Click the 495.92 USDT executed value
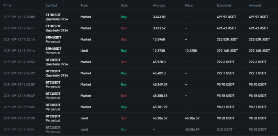This screenshot has width=278, height=136. (x=227, y=17)
